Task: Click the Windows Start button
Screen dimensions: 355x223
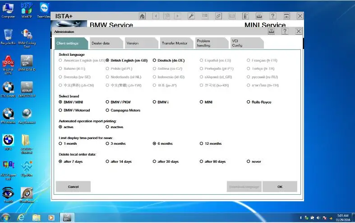Action: point(5,218)
